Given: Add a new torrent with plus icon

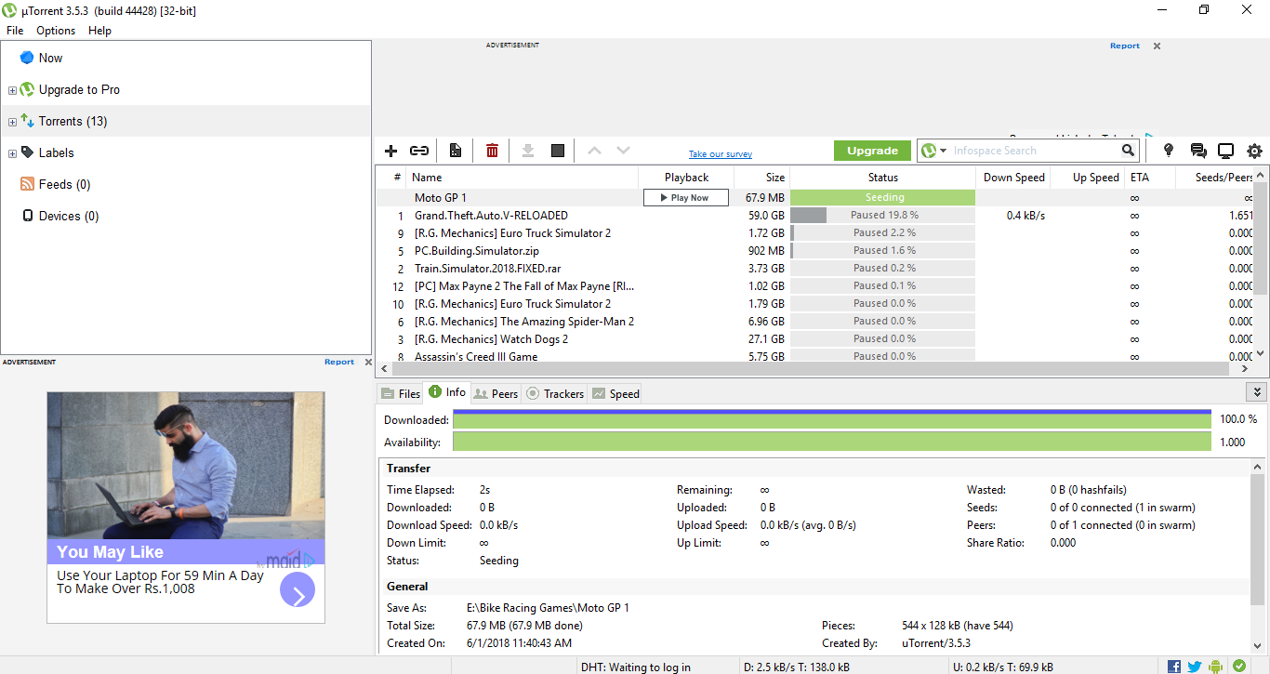Looking at the screenshot, I should tap(390, 151).
